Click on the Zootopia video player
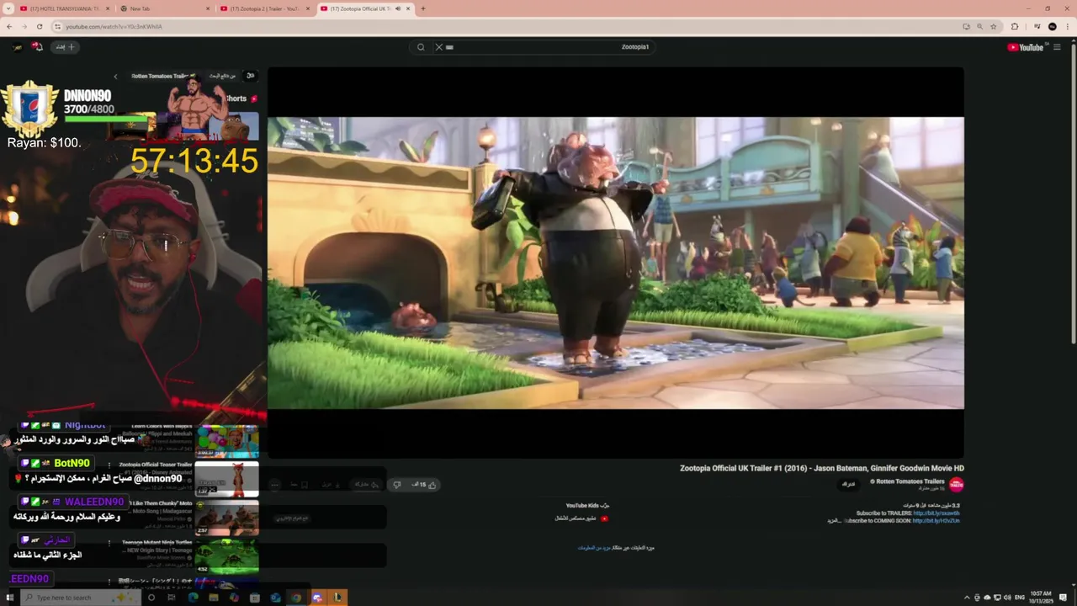 615,263
